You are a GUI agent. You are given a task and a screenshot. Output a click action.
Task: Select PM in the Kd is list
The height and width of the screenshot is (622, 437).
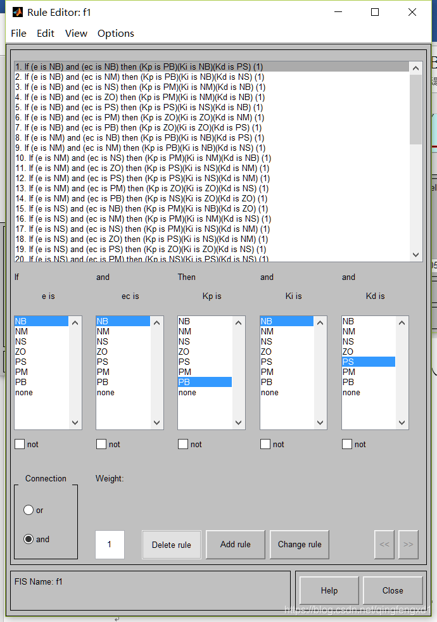click(369, 372)
